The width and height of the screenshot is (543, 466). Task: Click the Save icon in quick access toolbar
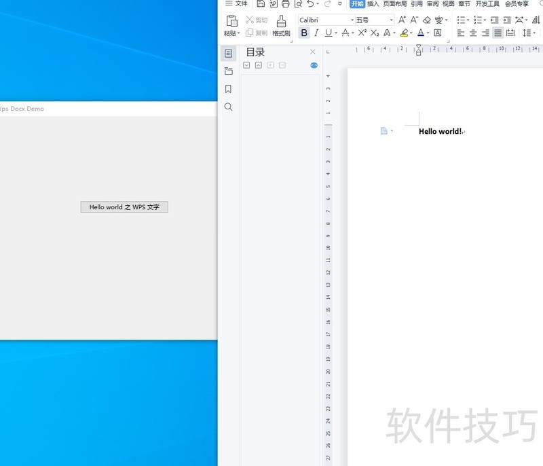coord(261,4)
